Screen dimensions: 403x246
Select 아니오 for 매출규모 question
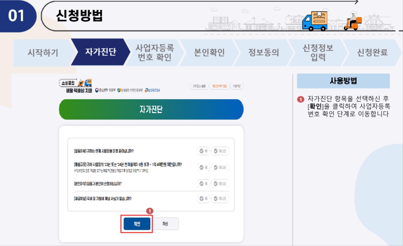(220, 167)
